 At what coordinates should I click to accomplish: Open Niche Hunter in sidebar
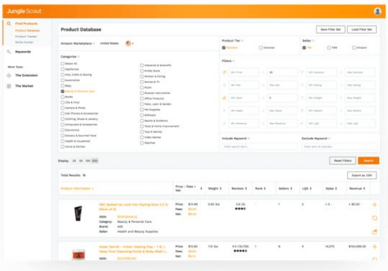(24, 42)
